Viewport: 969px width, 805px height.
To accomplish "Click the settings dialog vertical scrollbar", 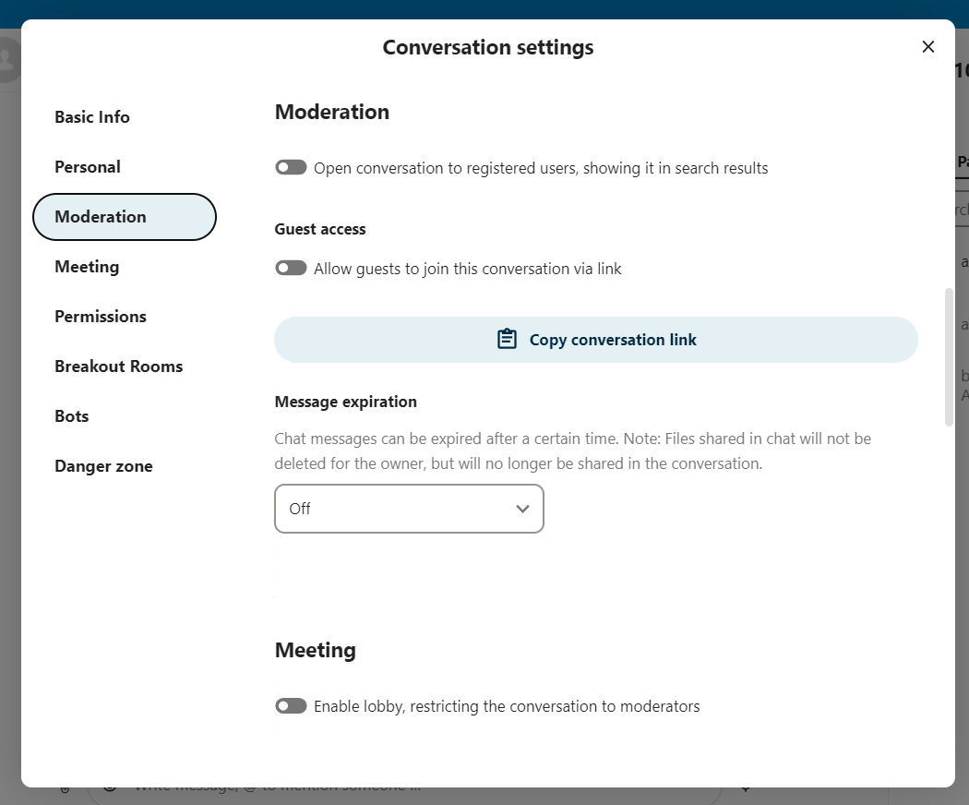I will click(949, 356).
